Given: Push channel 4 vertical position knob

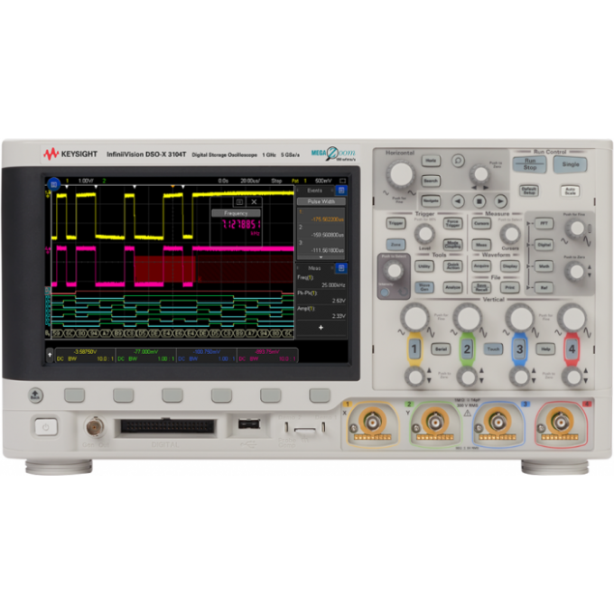Looking at the screenshot, I should click(572, 377).
